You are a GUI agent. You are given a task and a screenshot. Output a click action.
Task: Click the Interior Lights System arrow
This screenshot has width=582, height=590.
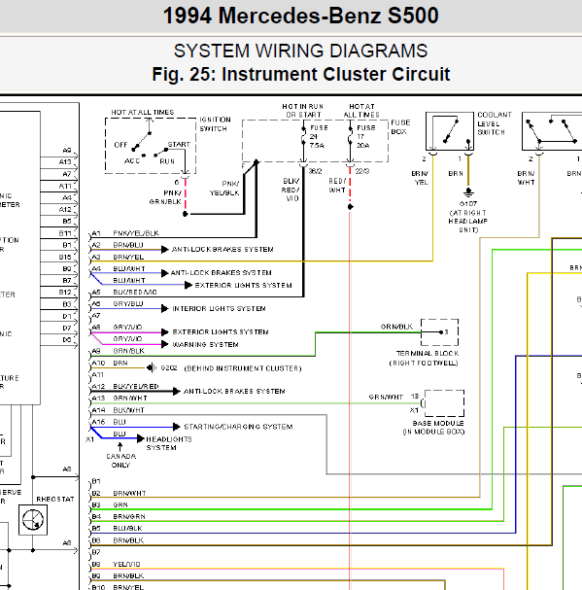[x=165, y=308]
